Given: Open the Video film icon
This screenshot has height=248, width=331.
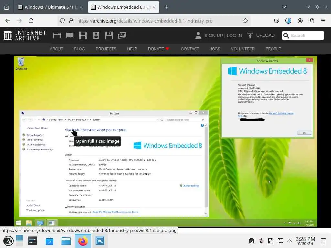Looking at the screenshot, I should tap(83, 36).
